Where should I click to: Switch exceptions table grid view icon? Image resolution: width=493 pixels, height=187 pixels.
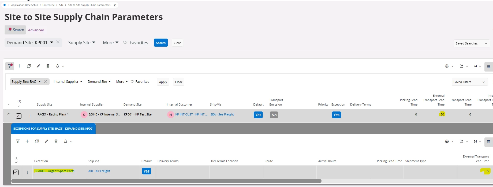click(x=488, y=142)
